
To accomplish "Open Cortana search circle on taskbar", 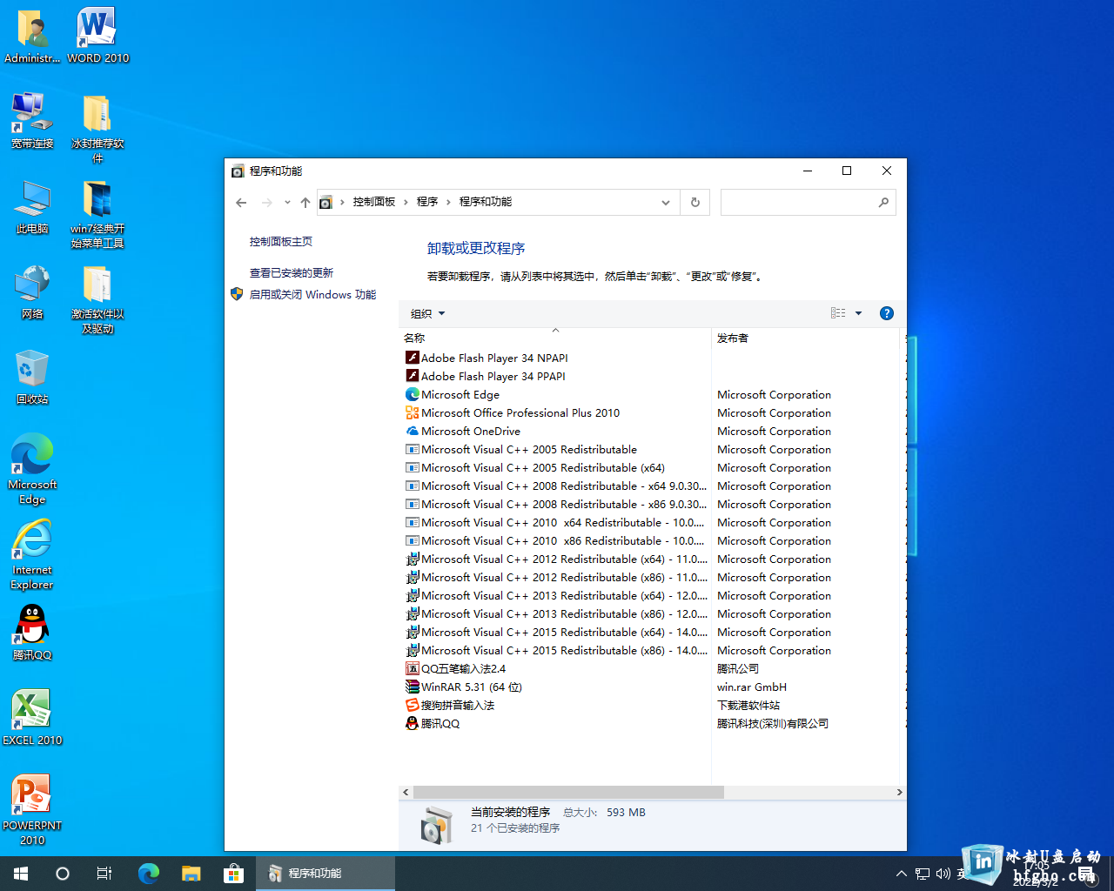I will (63, 874).
